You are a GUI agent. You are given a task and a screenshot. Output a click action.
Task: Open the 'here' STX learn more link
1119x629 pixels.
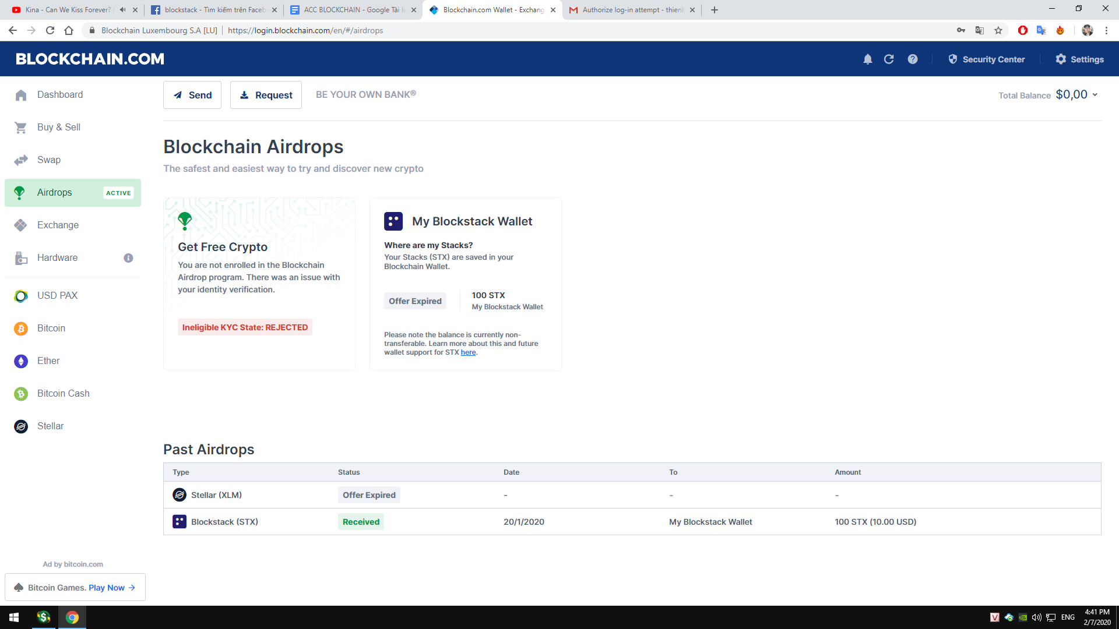tap(468, 352)
